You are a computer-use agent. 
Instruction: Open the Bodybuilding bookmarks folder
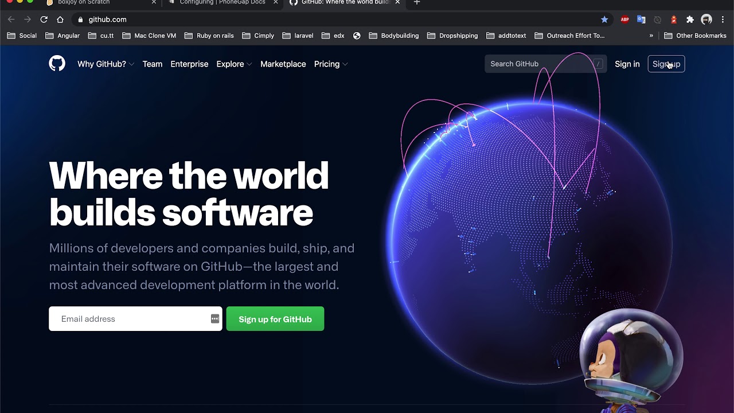[x=394, y=36]
